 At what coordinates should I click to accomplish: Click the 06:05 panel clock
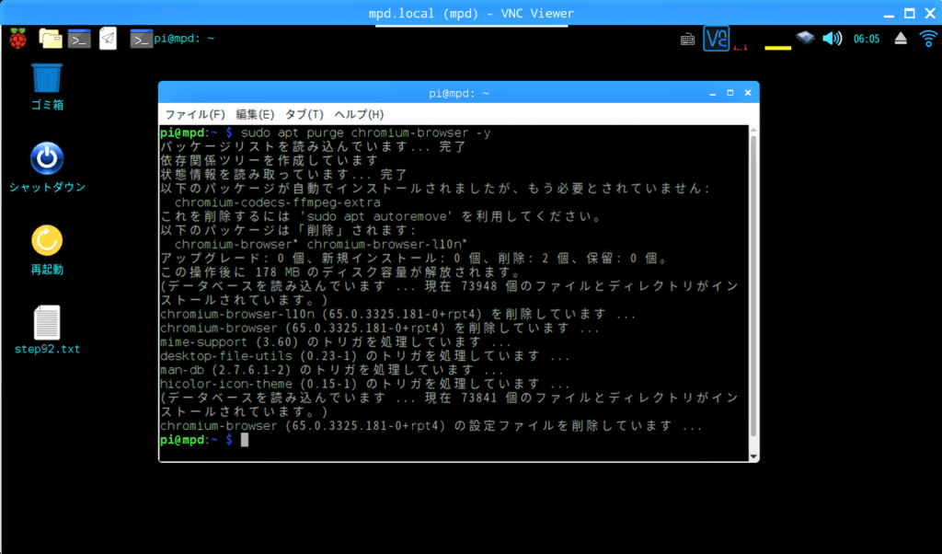(x=867, y=39)
